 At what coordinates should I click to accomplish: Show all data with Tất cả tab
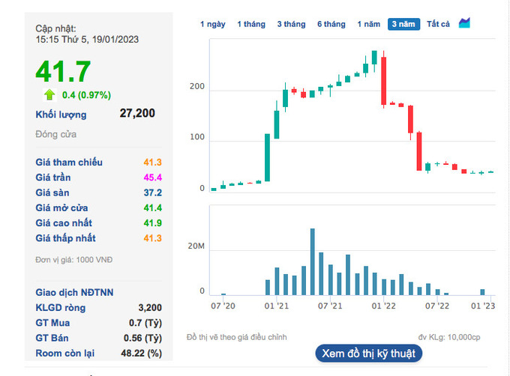click(438, 25)
